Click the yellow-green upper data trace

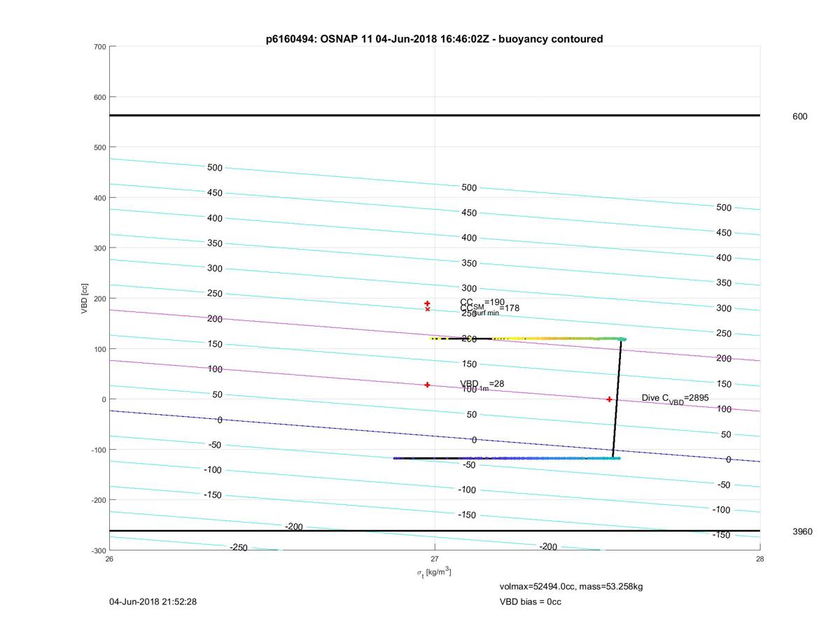(528, 339)
